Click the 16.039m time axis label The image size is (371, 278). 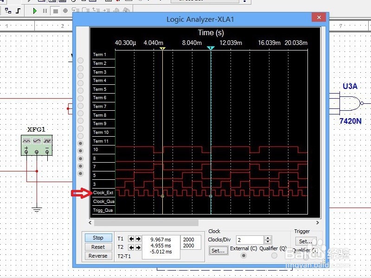269,43
